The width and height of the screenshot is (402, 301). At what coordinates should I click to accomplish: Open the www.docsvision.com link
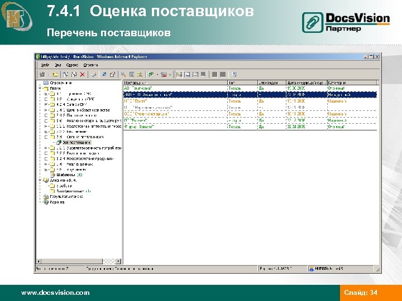tap(55, 293)
